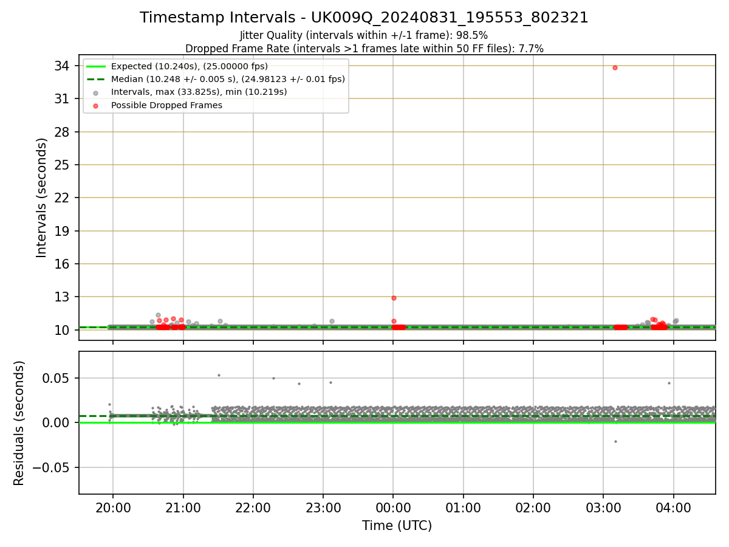729x547 pixels.
Task: Click the 'Expected (10.240s)' legend entry
Action: coord(190,66)
